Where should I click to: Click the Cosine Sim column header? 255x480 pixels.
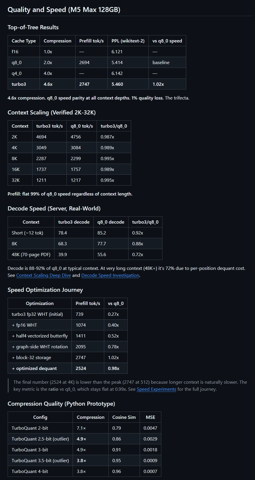(x=124, y=417)
